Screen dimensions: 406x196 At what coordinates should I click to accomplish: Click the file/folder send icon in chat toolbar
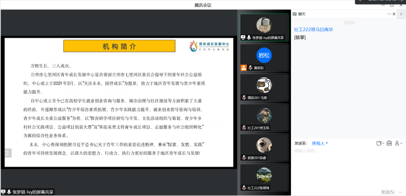(378, 143)
